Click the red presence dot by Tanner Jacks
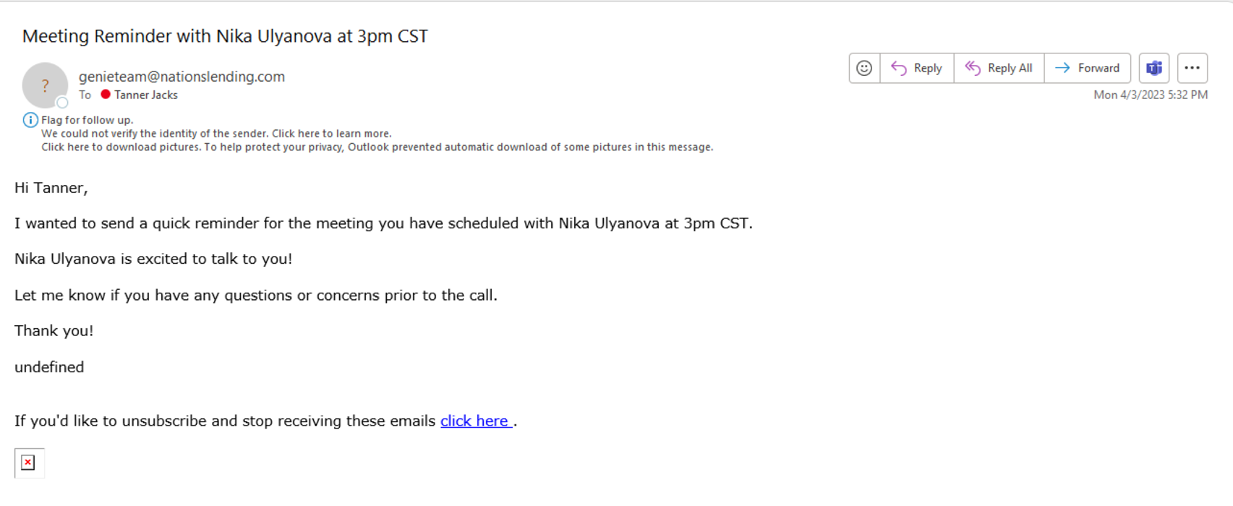The width and height of the screenshot is (1233, 506). [x=105, y=94]
